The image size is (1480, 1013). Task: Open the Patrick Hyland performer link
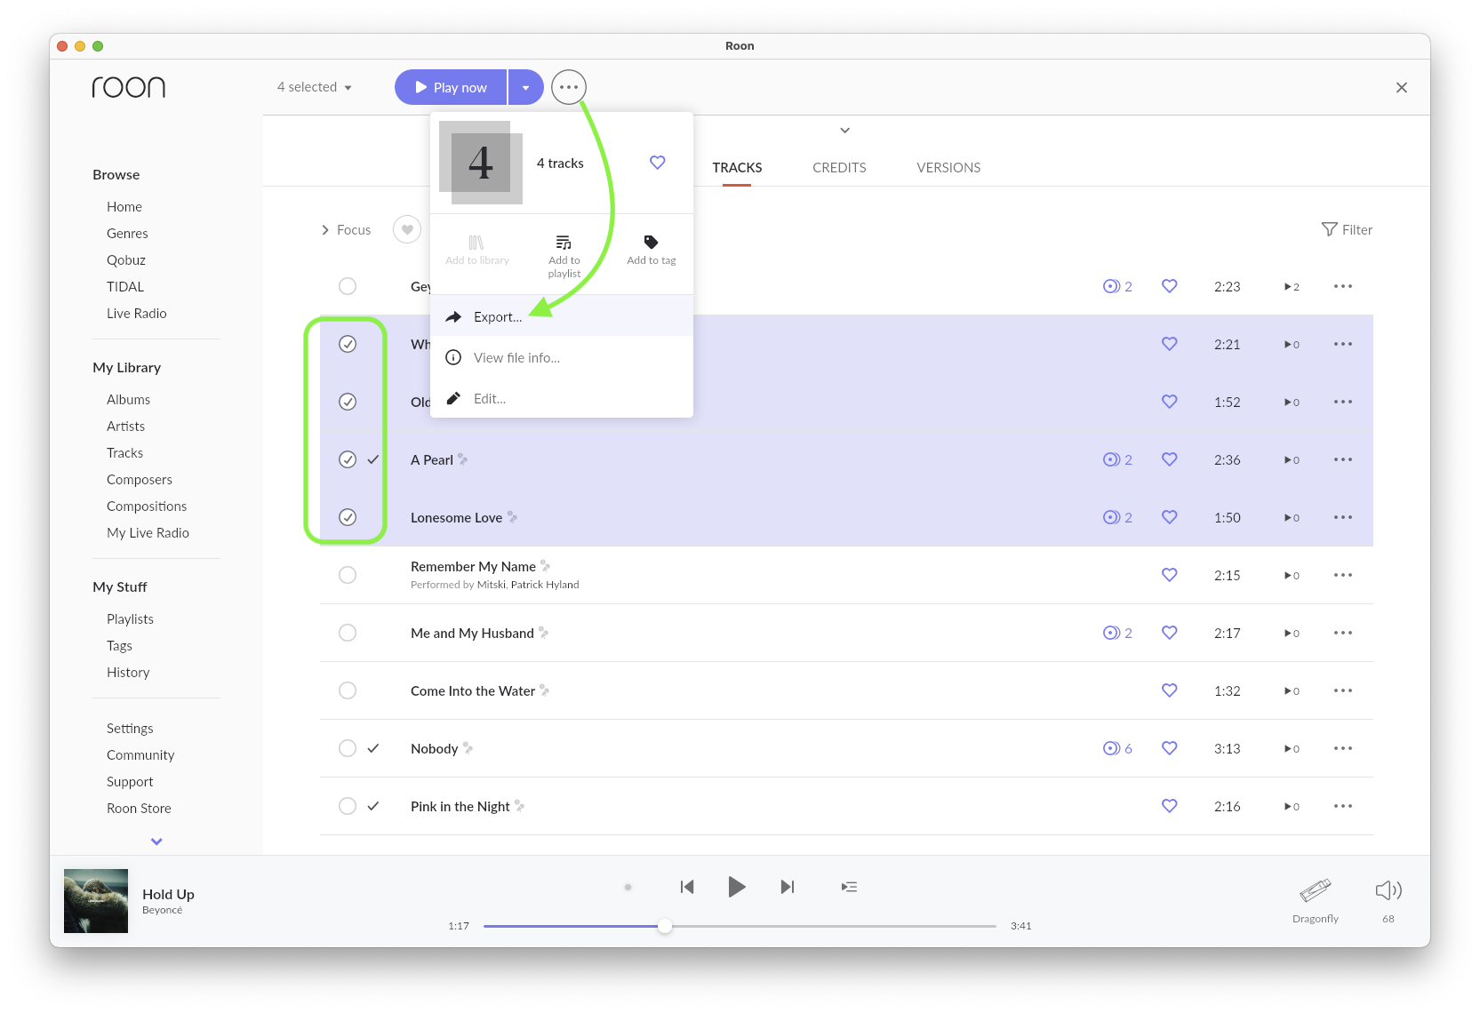tap(545, 585)
